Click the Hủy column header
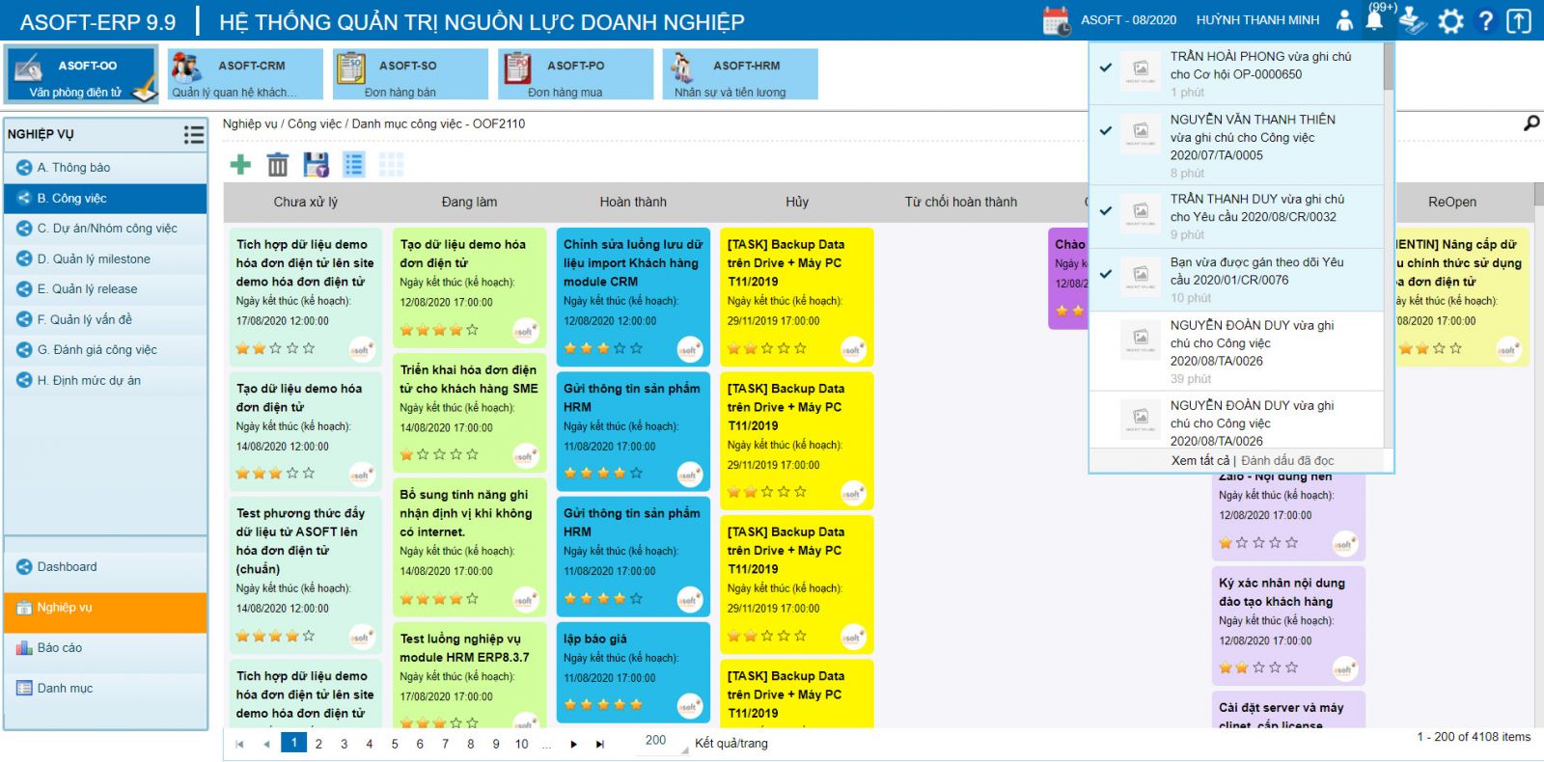 pos(797,203)
